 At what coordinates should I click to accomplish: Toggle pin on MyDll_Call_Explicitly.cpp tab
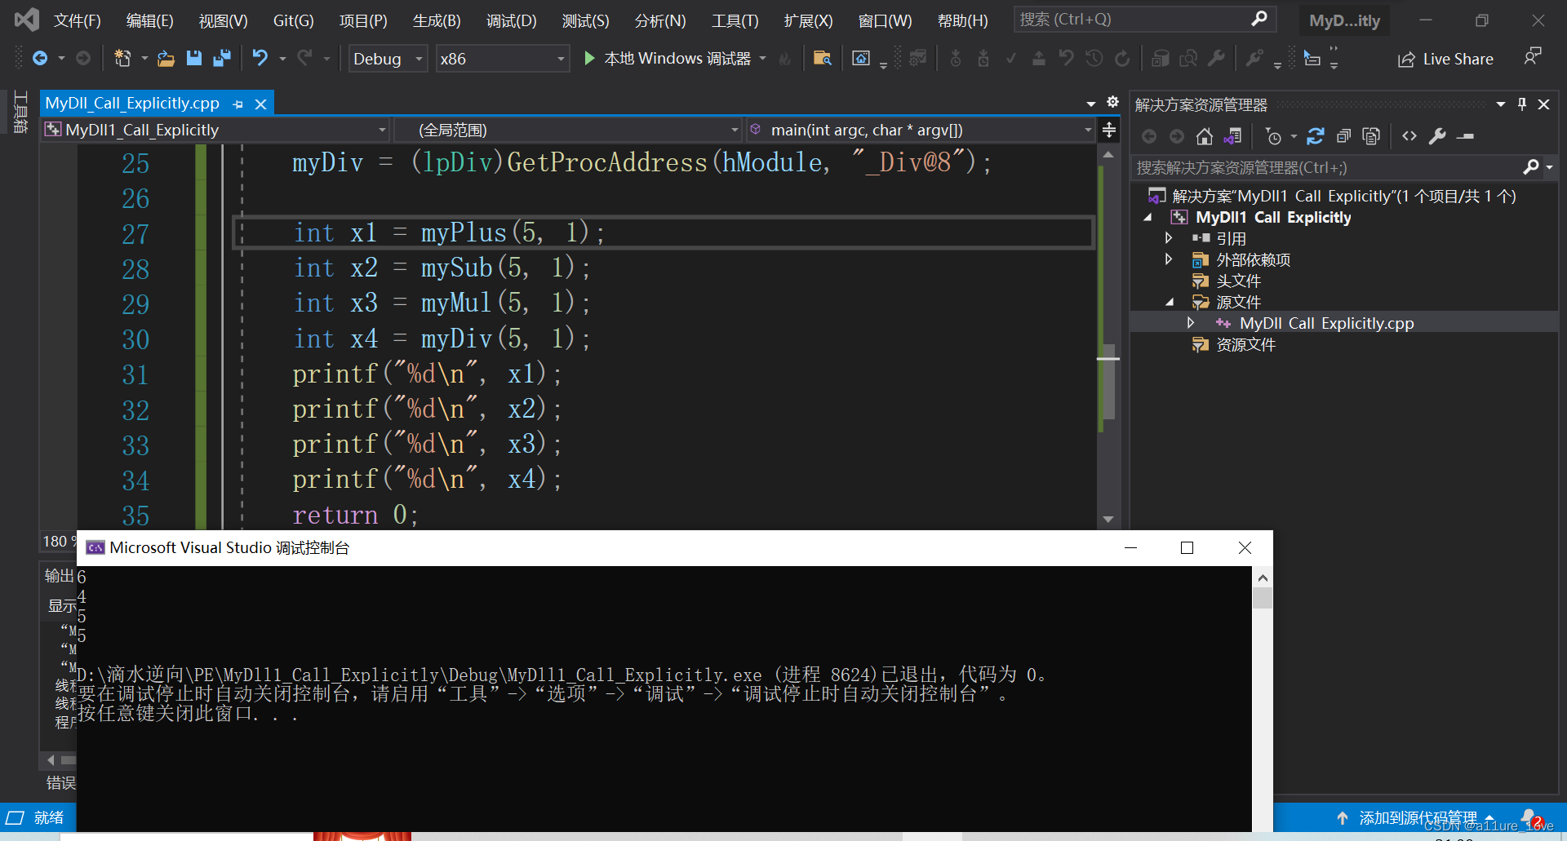pos(238,104)
